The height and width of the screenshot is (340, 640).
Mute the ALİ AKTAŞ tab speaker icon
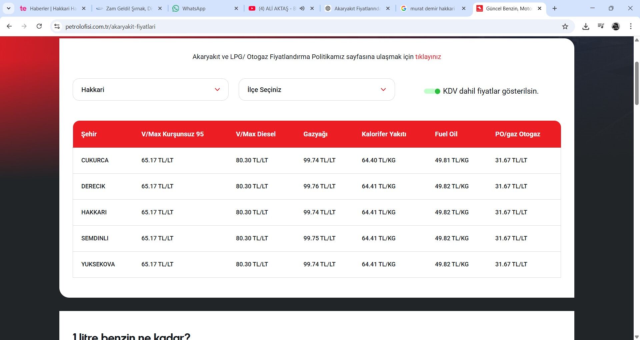302,8
